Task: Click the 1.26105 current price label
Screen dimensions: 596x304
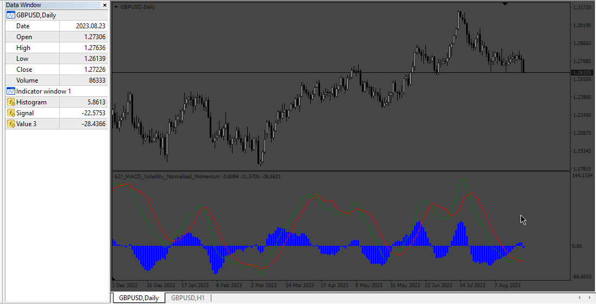Action: [582, 73]
